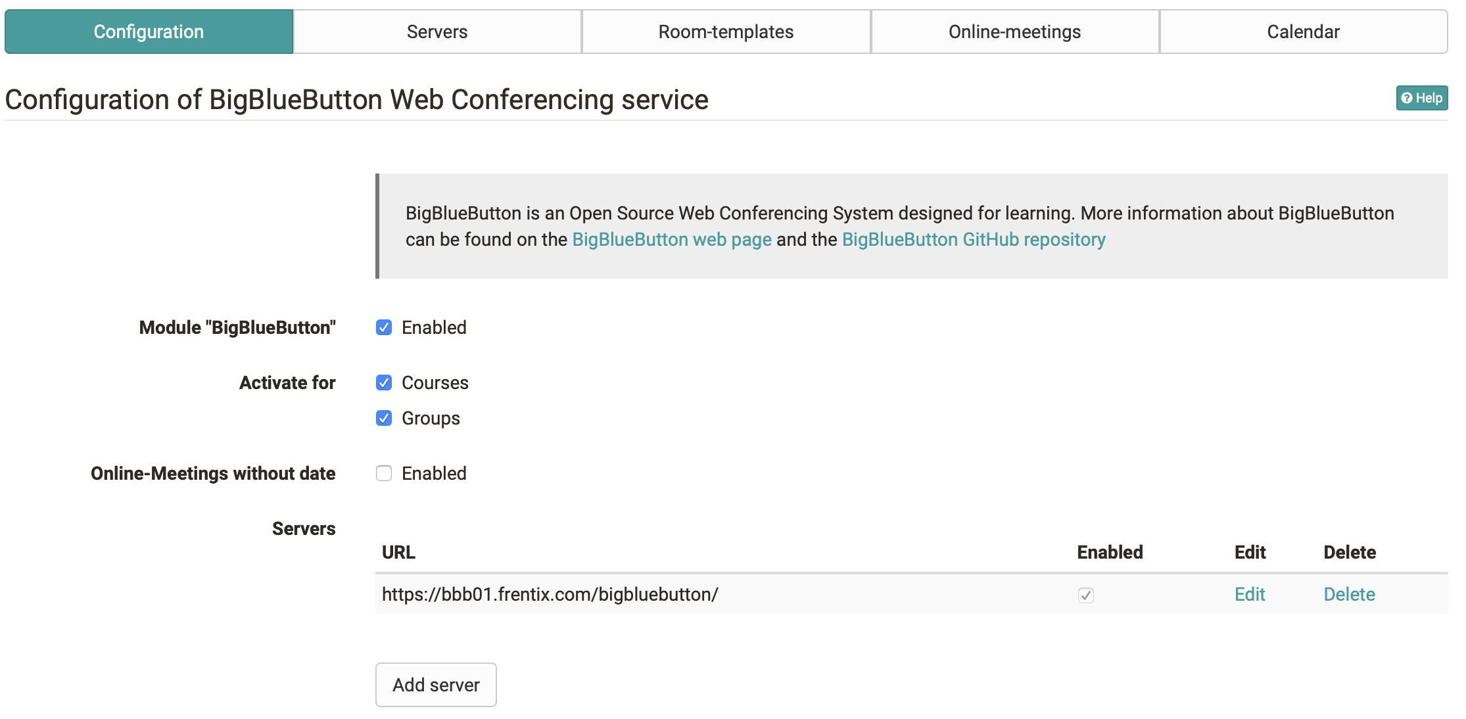Click the Edit column header
This screenshot has height=719, width=1466.
pos(1250,552)
